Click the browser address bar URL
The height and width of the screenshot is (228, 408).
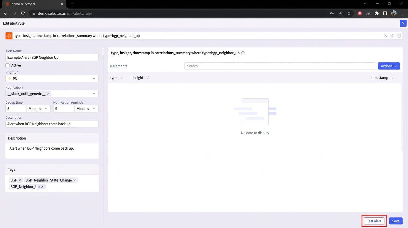pyautogui.click(x=65, y=13)
